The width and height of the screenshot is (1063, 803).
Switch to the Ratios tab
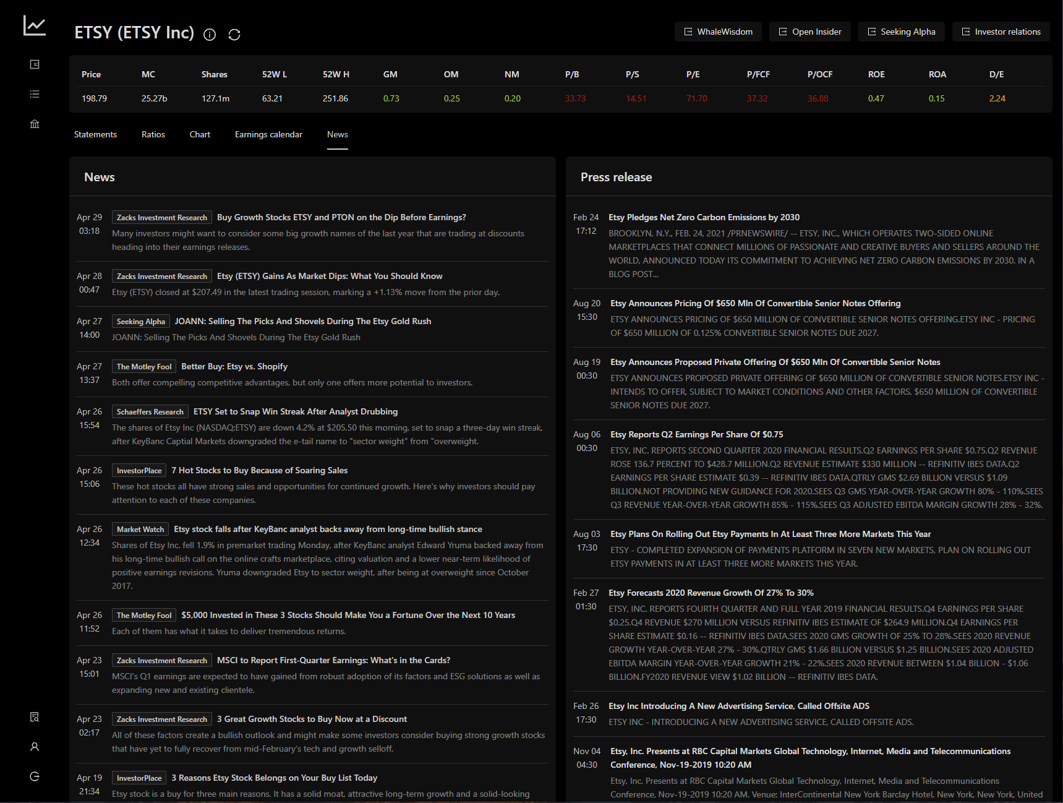(153, 134)
